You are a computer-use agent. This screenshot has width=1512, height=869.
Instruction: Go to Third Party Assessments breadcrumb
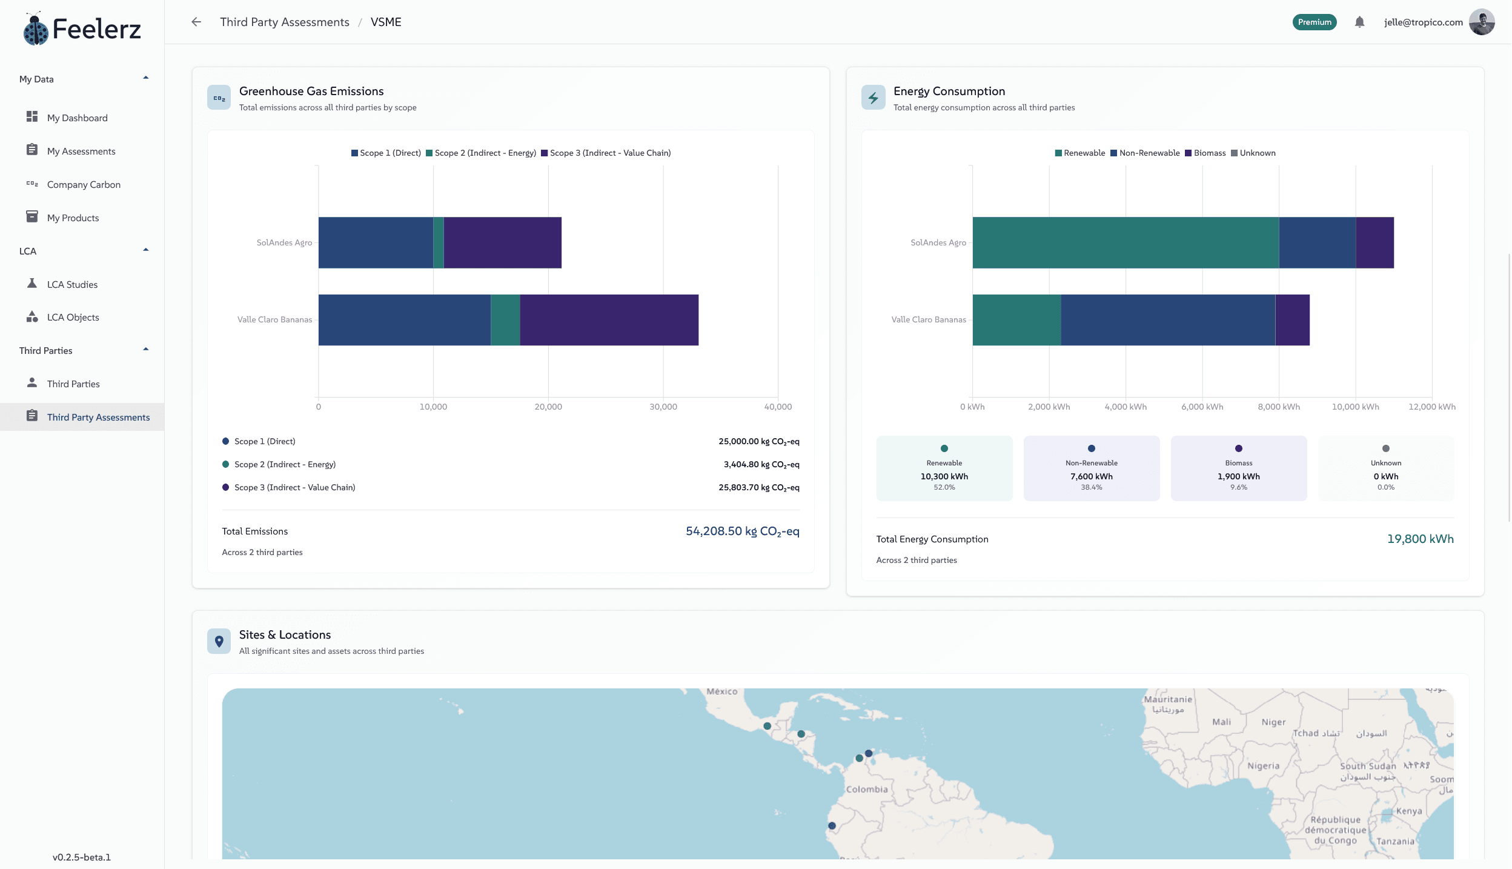coord(285,22)
